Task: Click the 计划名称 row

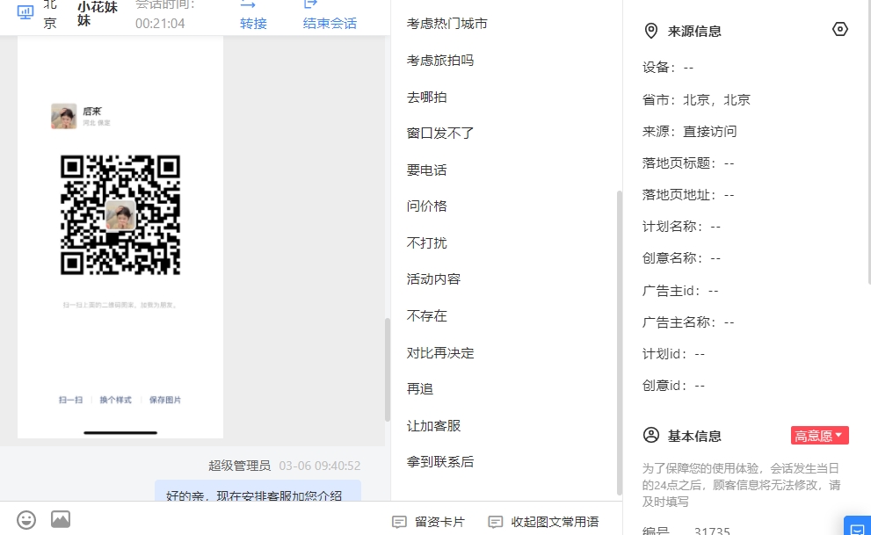Action: click(681, 227)
